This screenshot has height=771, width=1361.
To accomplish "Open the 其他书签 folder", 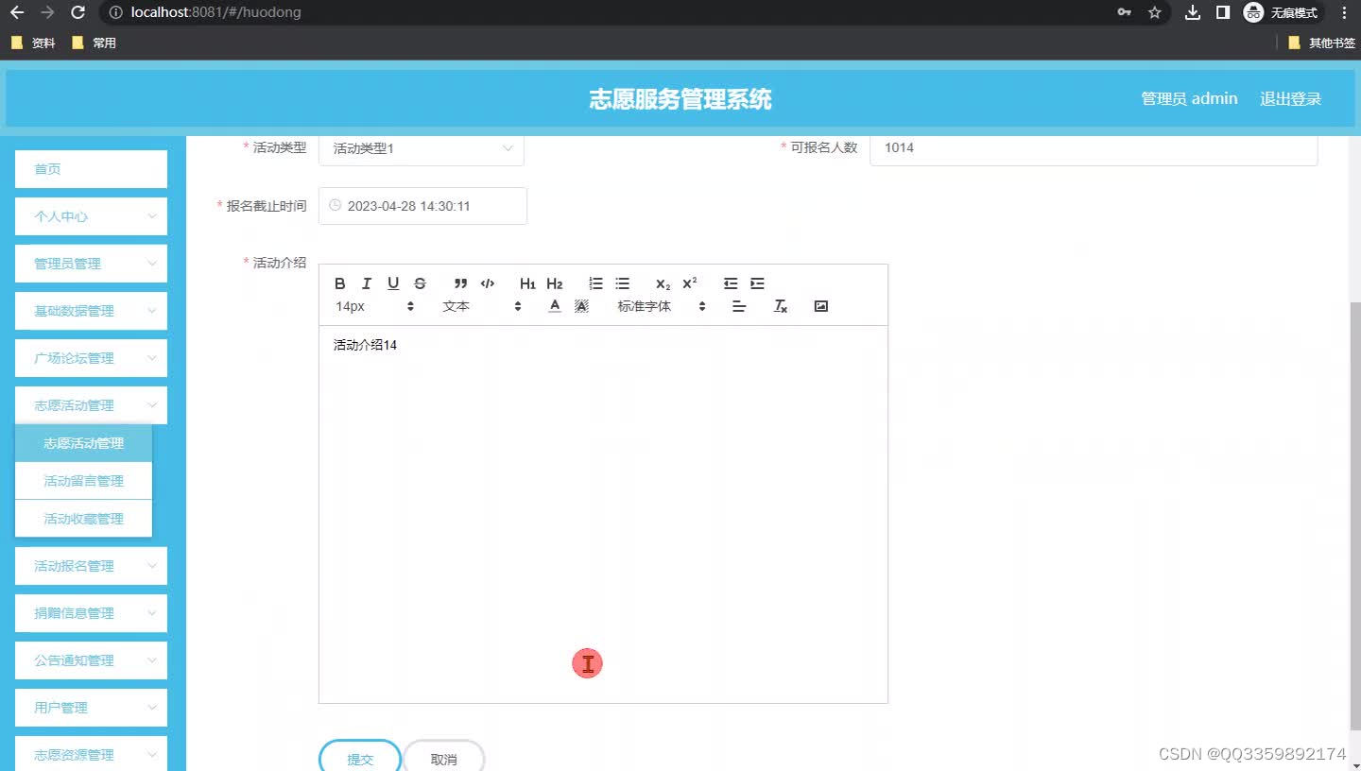I will (x=1322, y=43).
